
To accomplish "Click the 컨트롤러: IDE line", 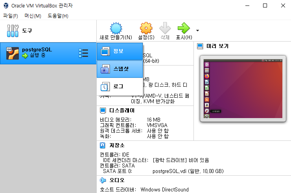I will 114,155.
